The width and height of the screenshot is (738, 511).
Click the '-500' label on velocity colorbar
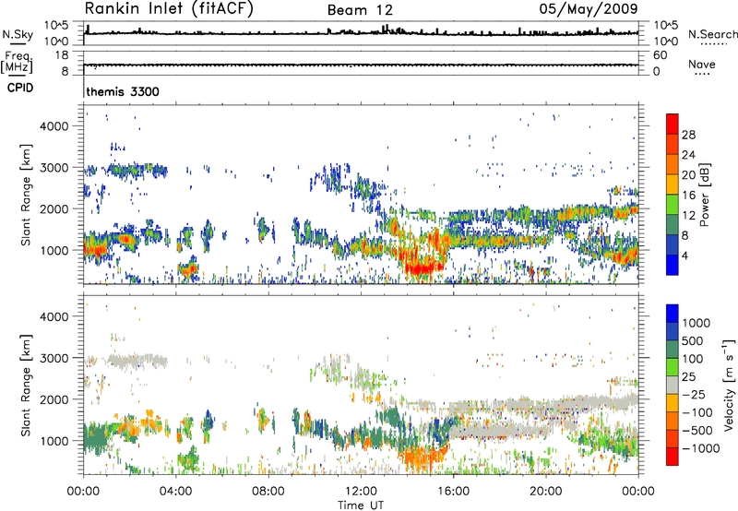pos(697,430)
